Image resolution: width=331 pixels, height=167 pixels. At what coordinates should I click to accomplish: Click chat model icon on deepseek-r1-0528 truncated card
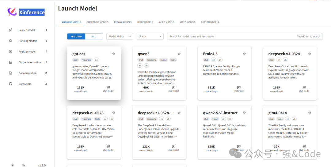click(x=173, y=146)
